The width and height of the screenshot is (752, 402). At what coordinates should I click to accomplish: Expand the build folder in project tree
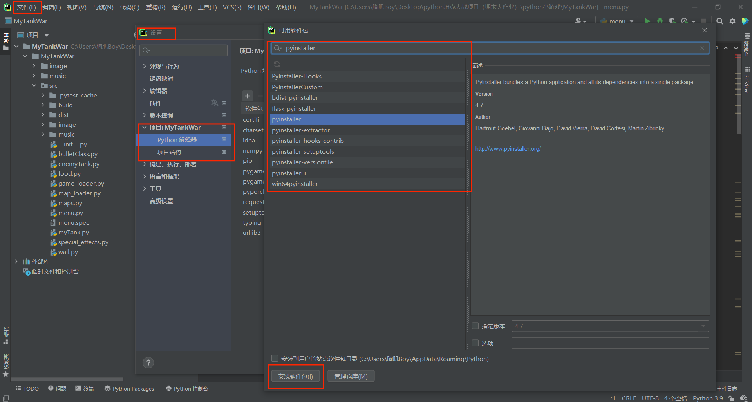[x=43, y=105]
